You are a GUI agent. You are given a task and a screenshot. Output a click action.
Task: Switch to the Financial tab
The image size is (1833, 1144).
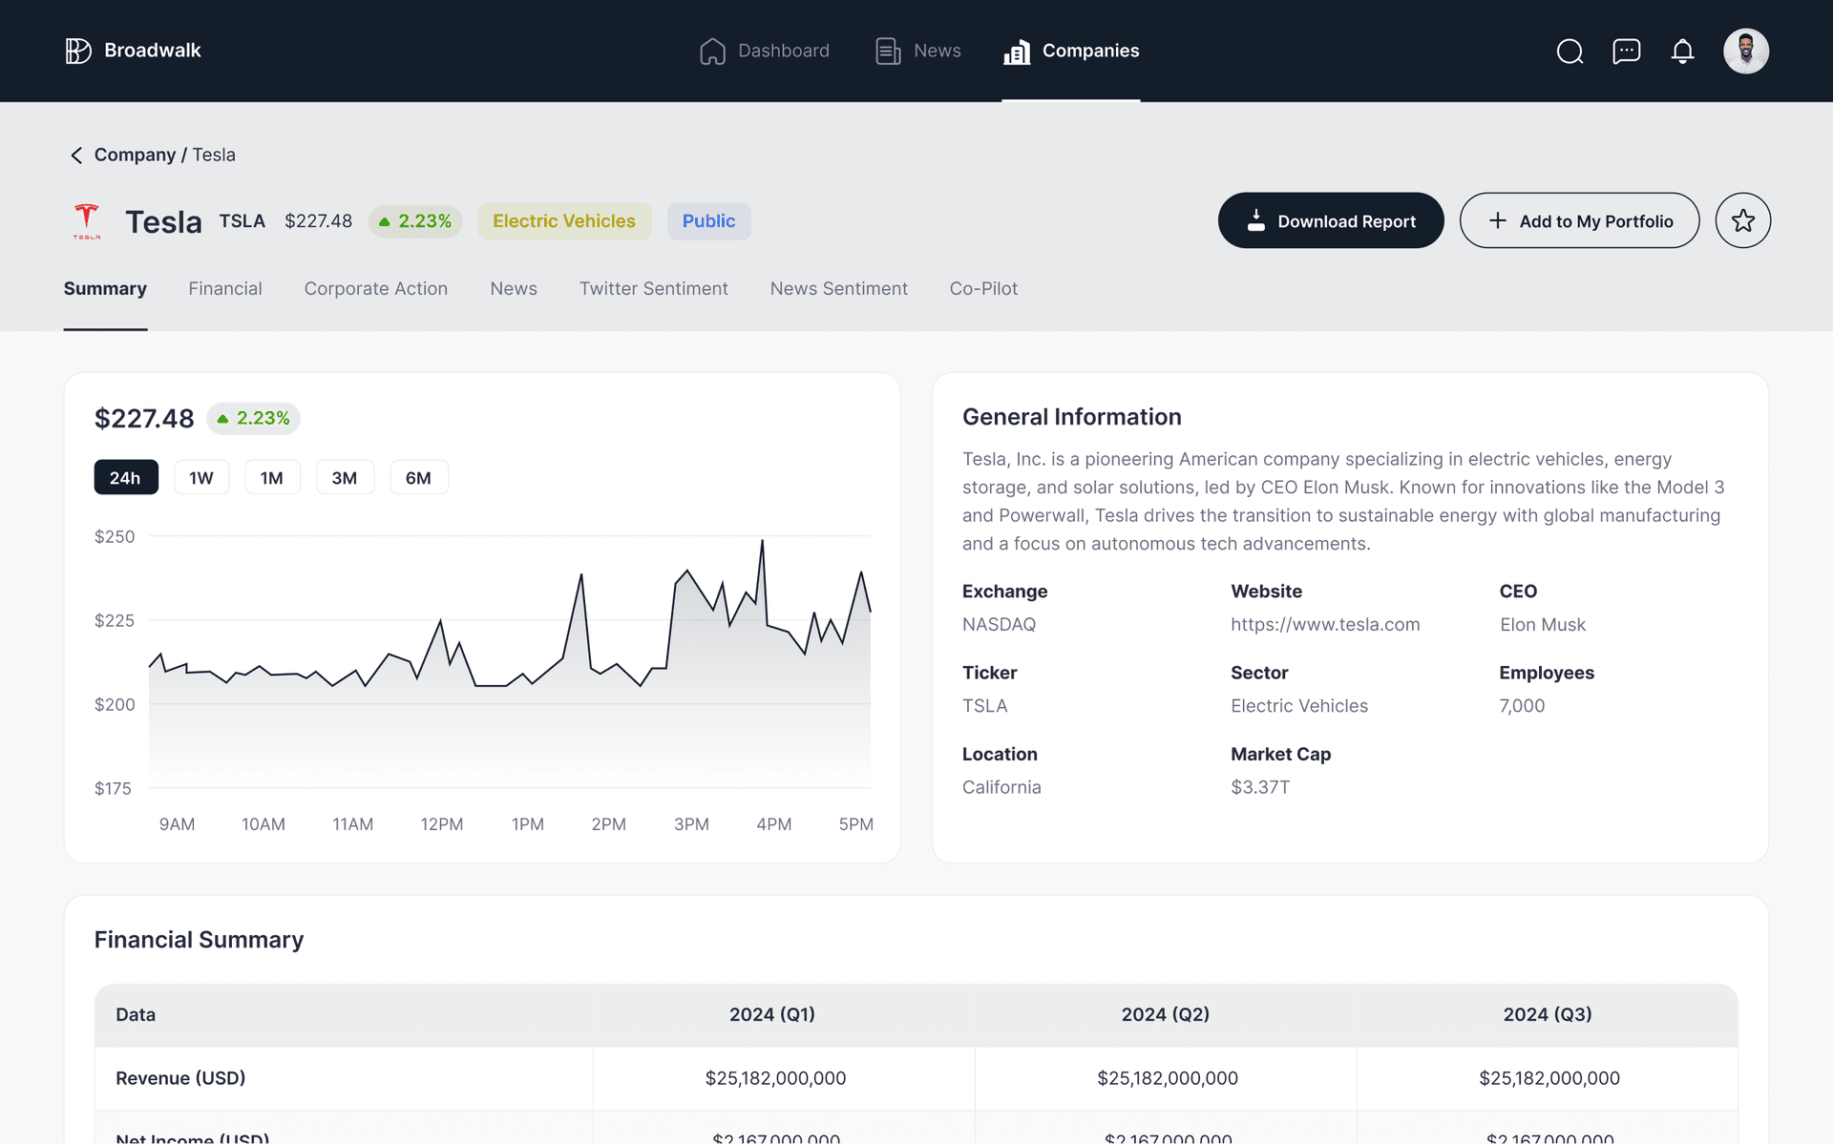[225, 288]
